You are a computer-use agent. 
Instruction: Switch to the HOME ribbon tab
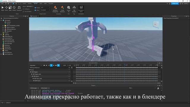click(24, 4)
